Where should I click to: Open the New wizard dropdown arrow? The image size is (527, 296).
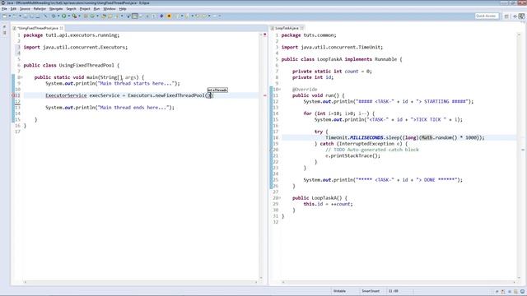point(10,16)
